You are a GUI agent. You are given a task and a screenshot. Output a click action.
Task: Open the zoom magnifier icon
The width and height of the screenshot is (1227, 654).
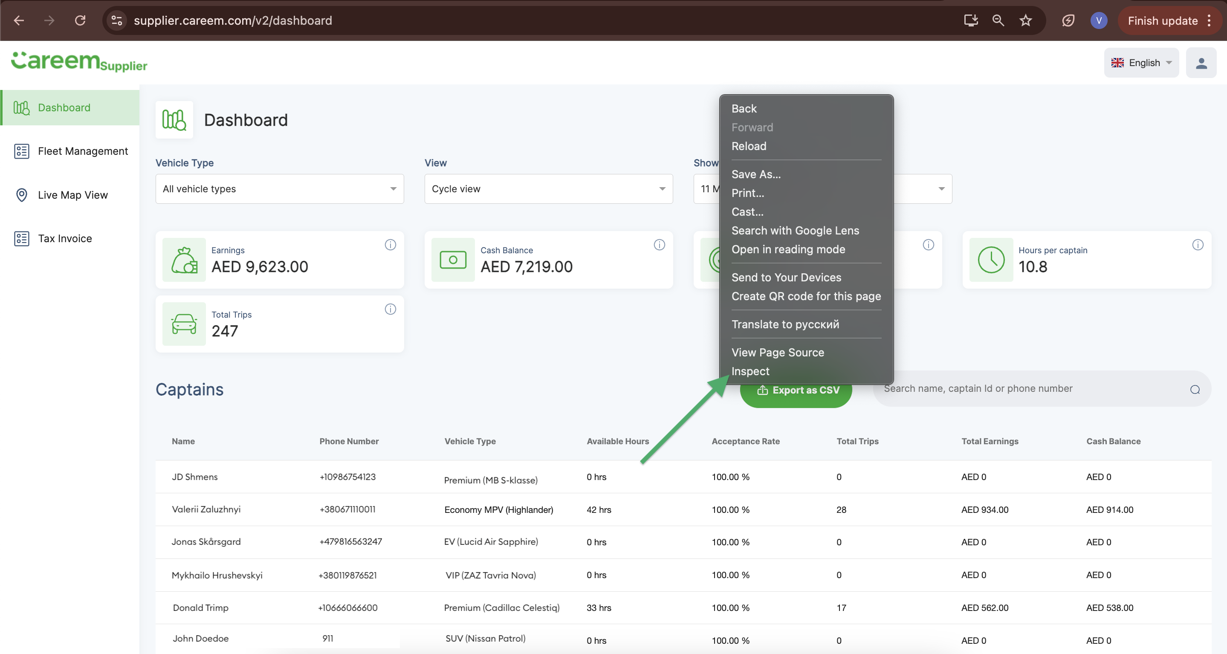coord(998,20)
